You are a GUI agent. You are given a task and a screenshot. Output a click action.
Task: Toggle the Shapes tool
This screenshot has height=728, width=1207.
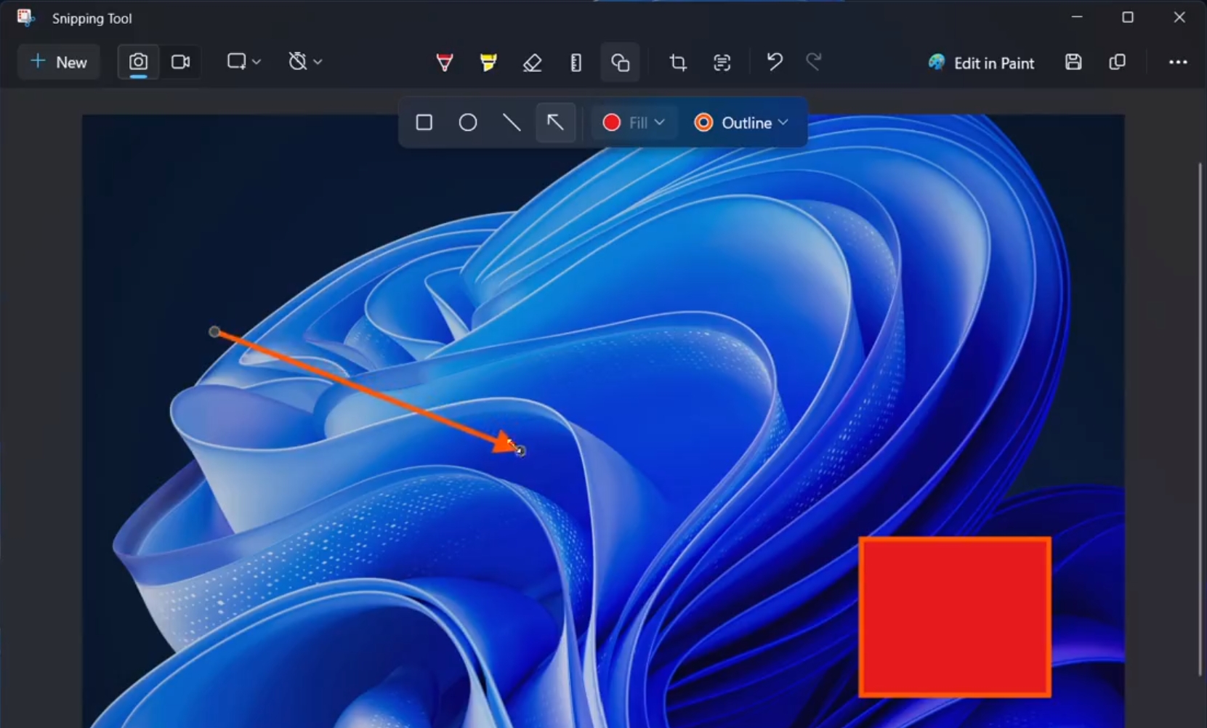coord(620,62)
